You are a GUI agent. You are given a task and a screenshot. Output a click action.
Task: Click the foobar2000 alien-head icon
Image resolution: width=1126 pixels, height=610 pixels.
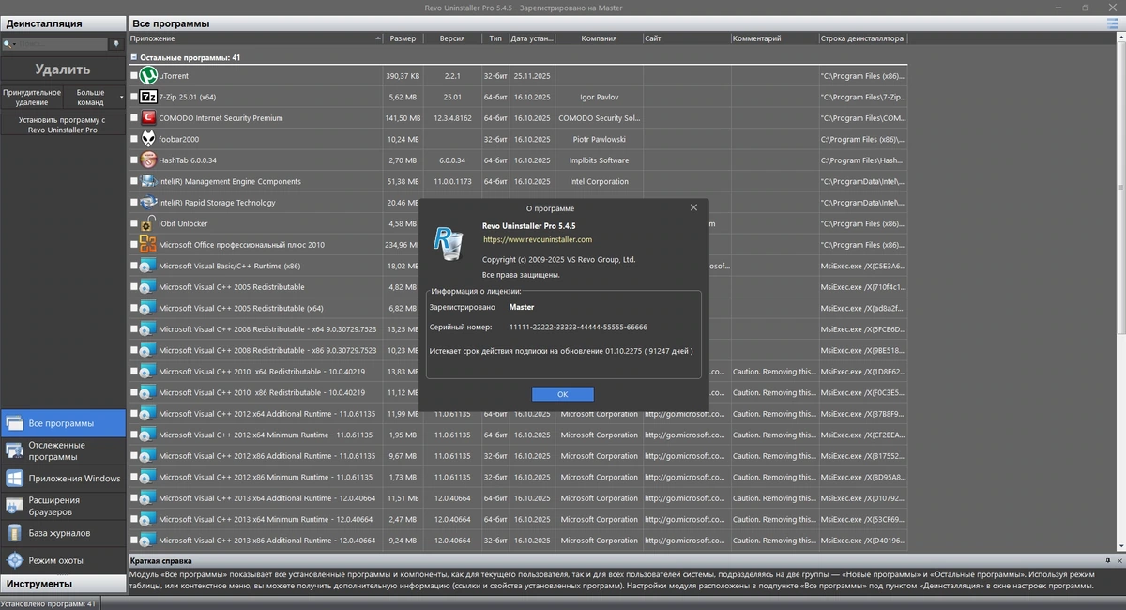point(147,139)
